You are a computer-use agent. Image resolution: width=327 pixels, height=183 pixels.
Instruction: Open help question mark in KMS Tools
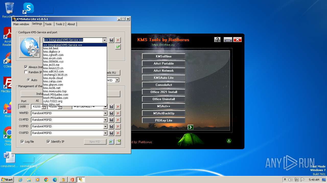point(217,40)
